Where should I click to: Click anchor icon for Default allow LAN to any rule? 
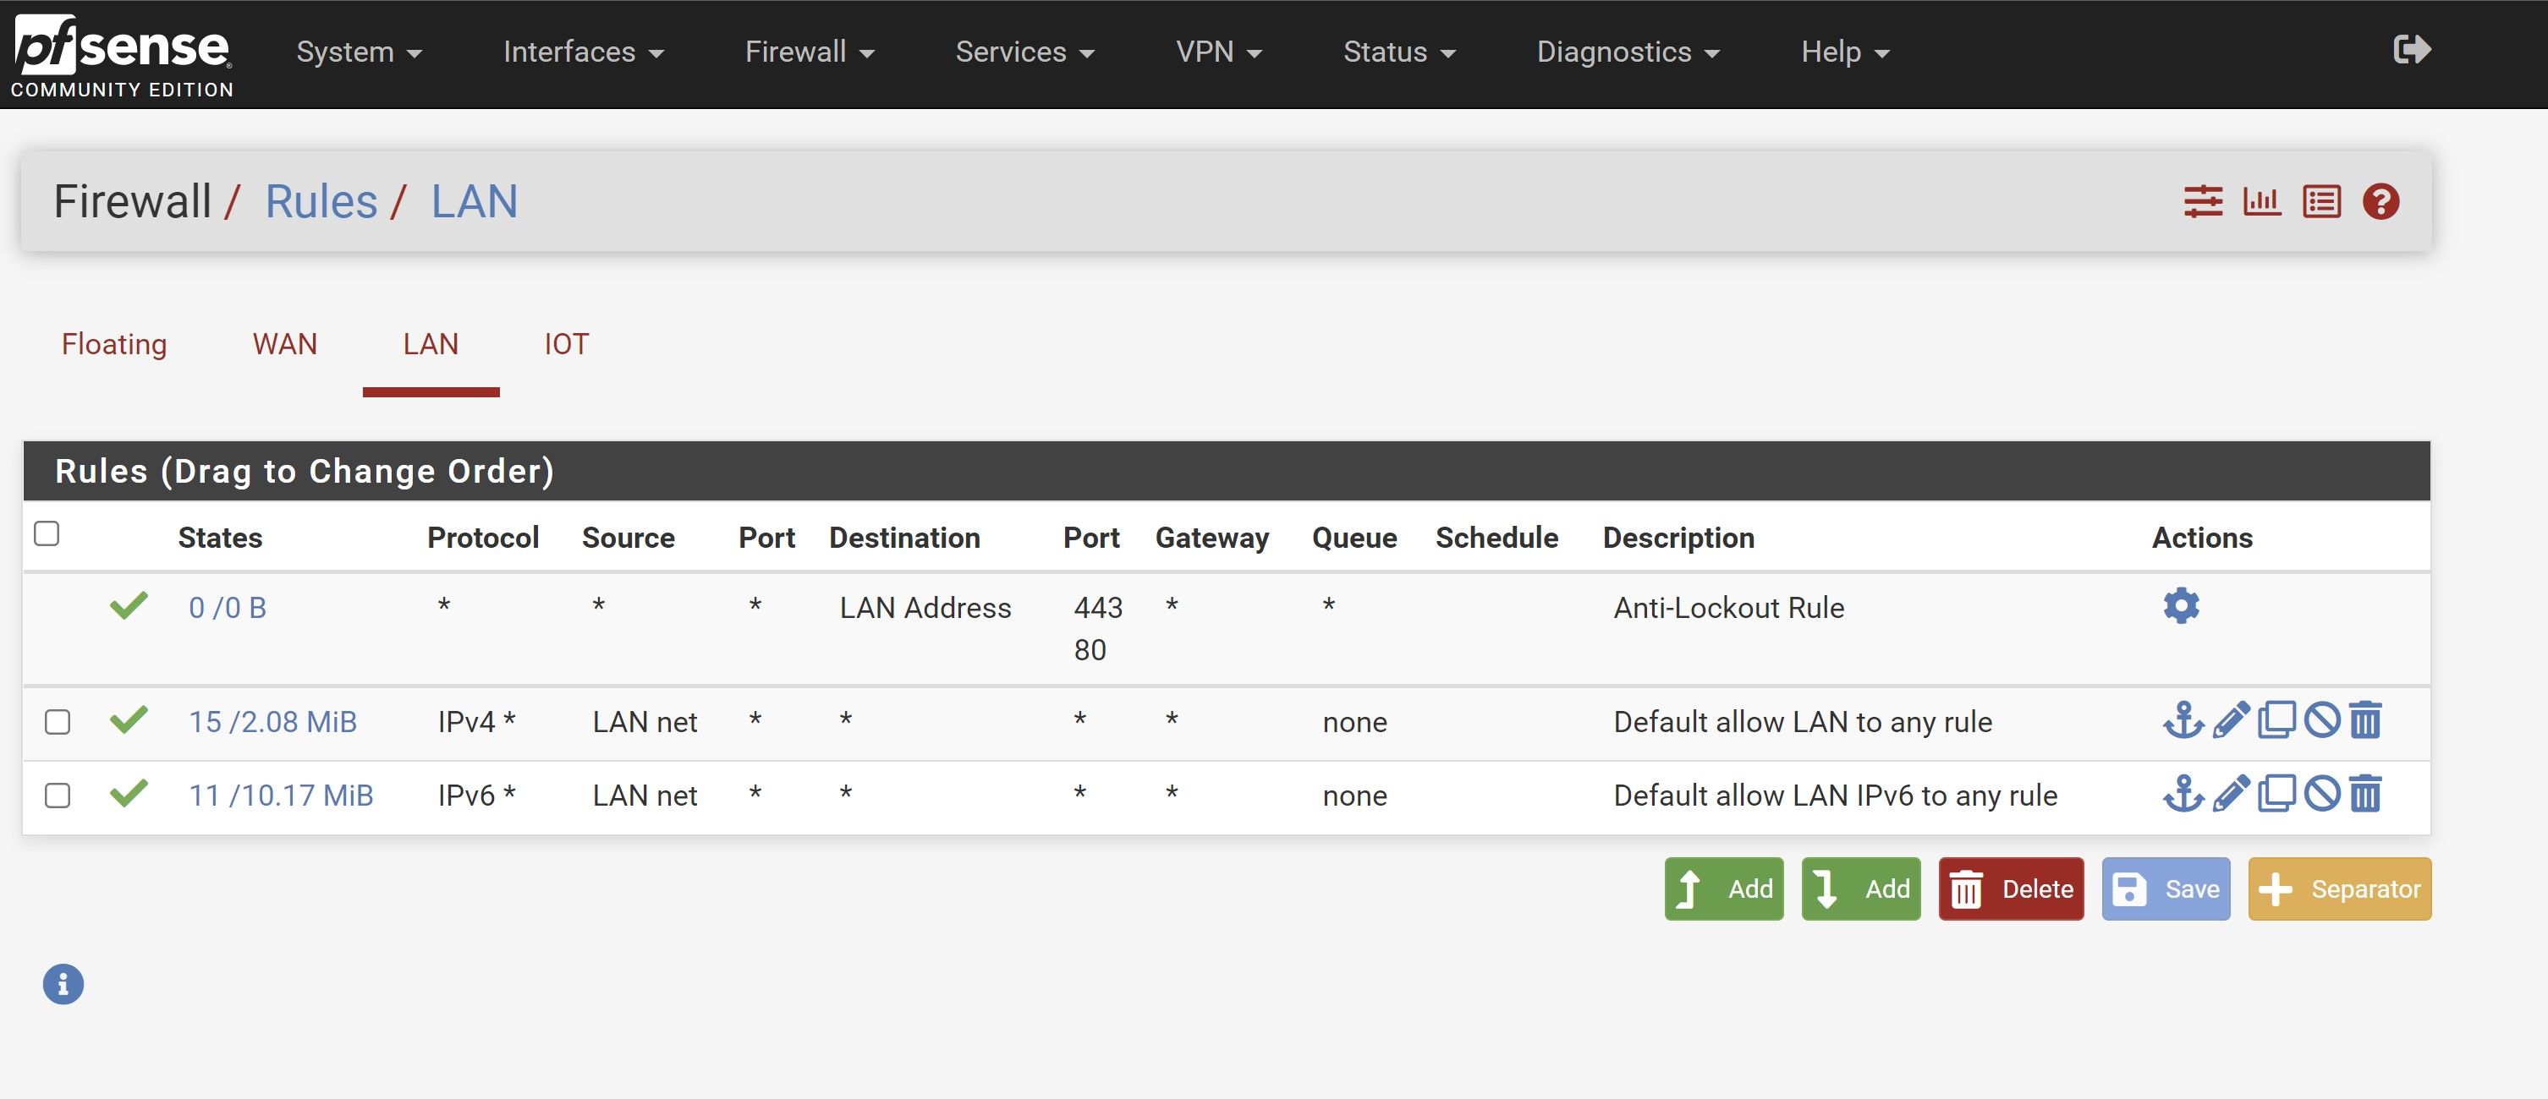pyautogui.click(x=2183, y=720)
